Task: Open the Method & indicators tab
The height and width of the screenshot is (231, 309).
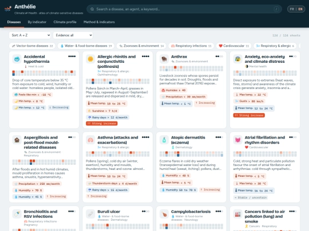Action: click(99, 22)
